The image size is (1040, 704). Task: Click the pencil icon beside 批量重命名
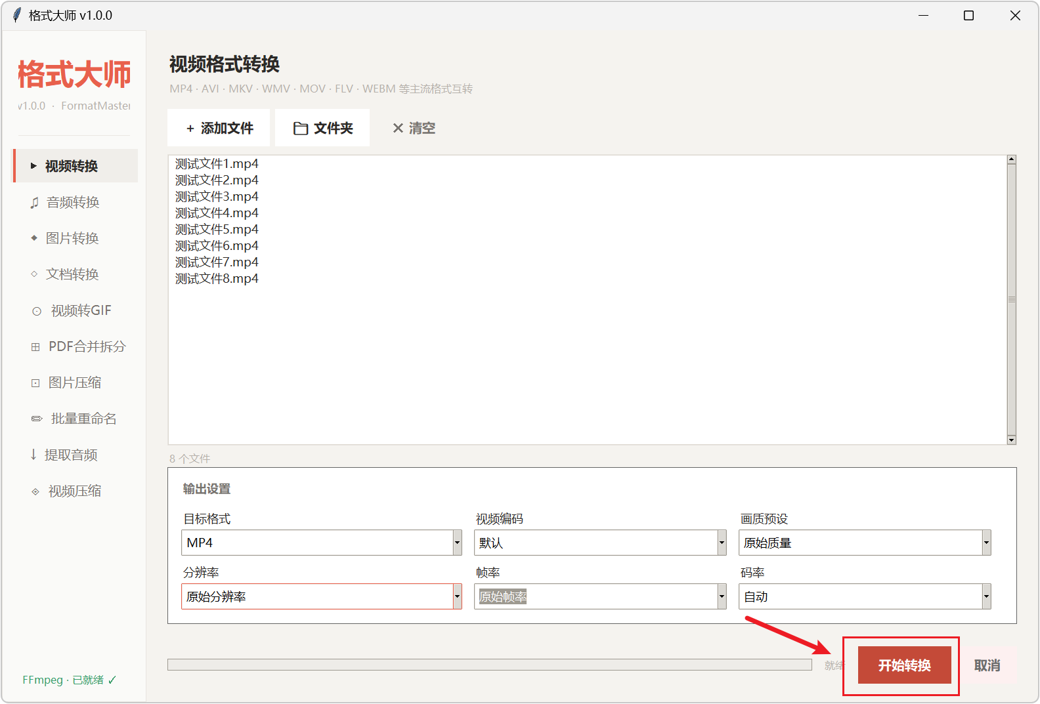[37, 419]
